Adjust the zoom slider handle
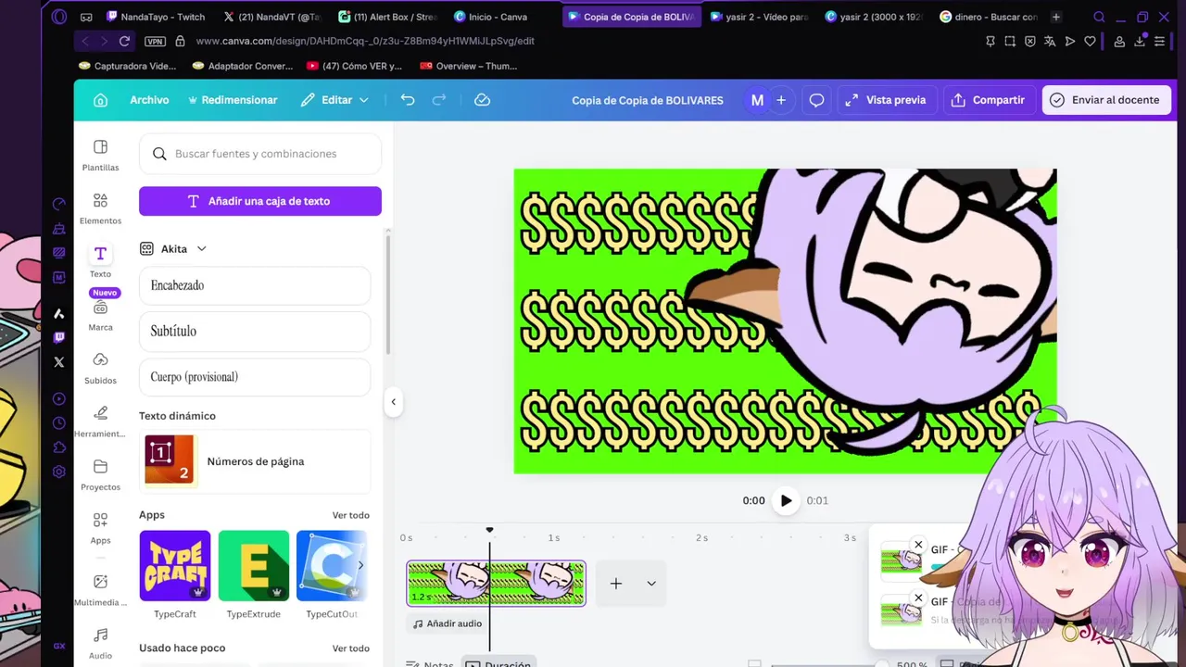1186x667 pixels. [x=881, y=664]
